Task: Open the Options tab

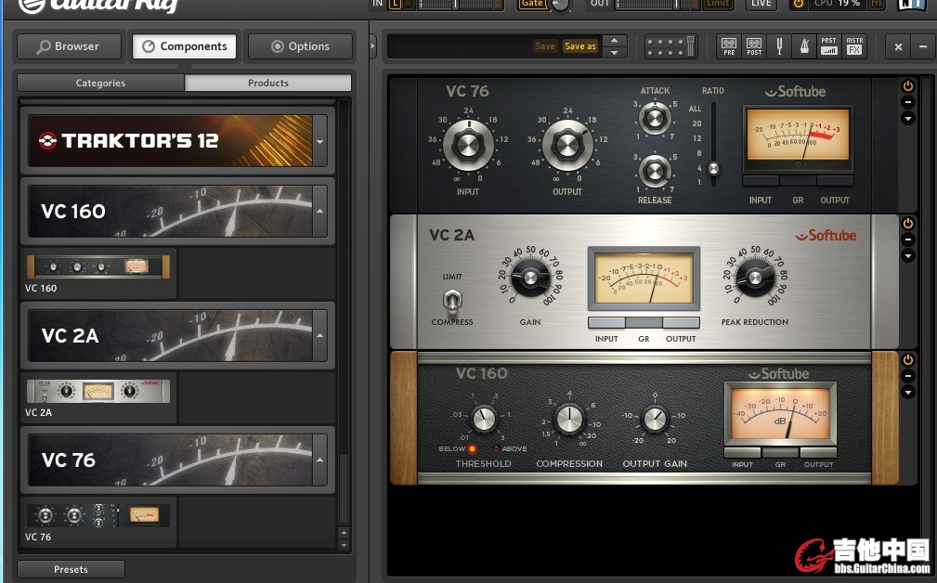Action: click(x=300, y=46)
